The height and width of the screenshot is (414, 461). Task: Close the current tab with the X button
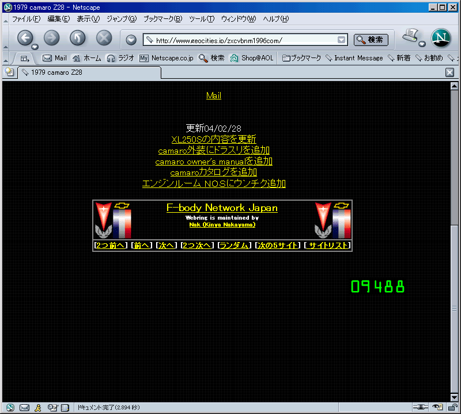(449, 72)
